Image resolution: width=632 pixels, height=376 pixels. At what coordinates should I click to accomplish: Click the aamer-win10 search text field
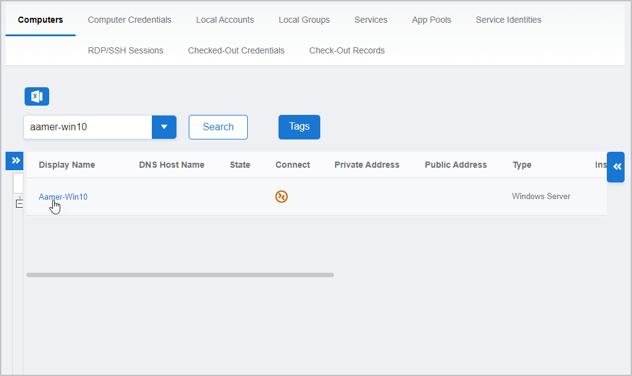pyautogui.click(x=88, y=127)
